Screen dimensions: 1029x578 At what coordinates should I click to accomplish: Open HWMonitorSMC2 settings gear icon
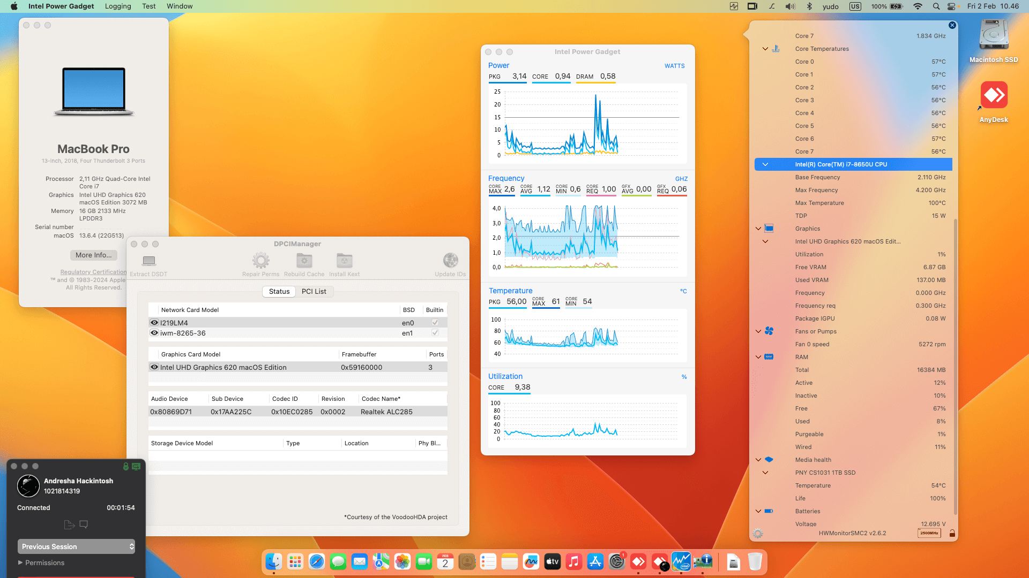[x=758, y=534]
